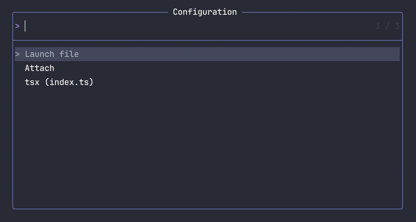Click the (index.ts) filename text

(69, 82)
